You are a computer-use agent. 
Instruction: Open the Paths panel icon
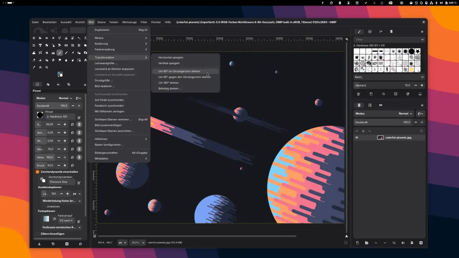[380, 105]
